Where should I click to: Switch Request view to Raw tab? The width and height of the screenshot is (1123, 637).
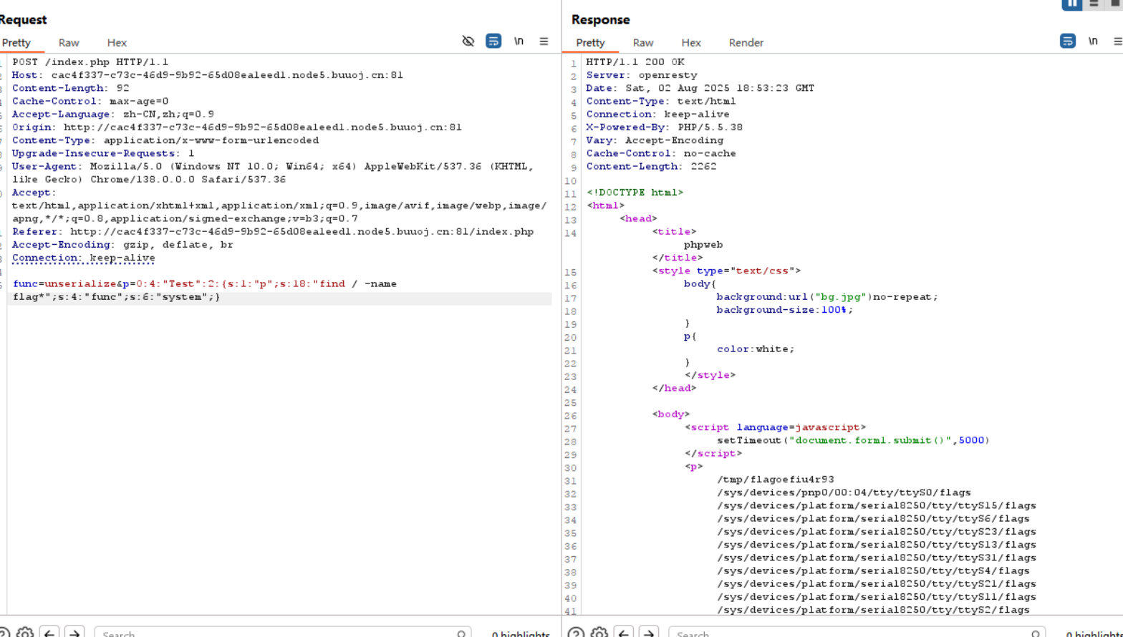tap(69, 43)
